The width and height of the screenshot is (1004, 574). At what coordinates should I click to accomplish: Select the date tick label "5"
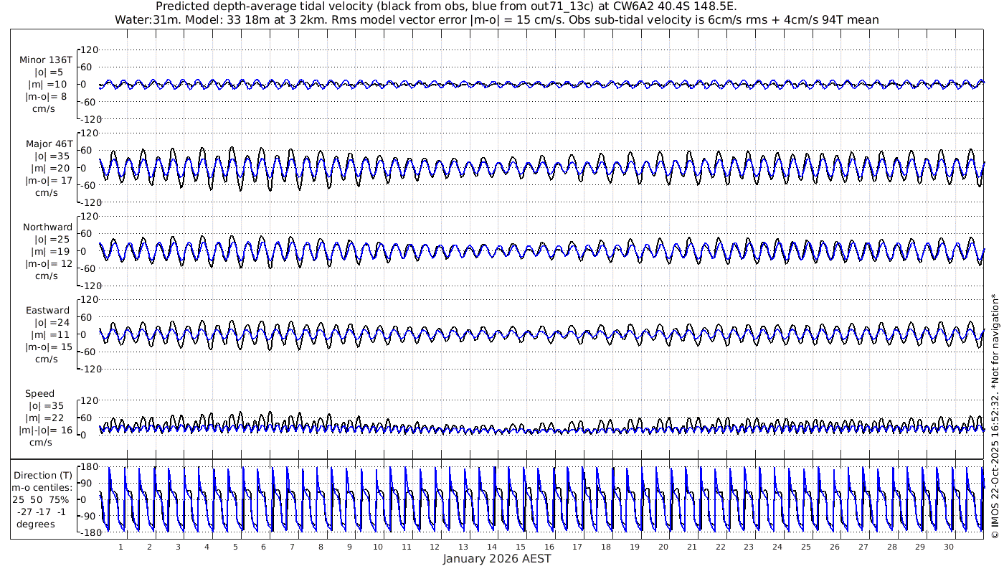click(x=235, y=547)
